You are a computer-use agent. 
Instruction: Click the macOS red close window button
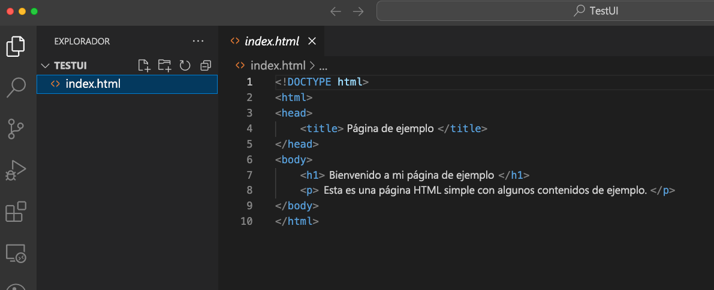tap(10, 11)
